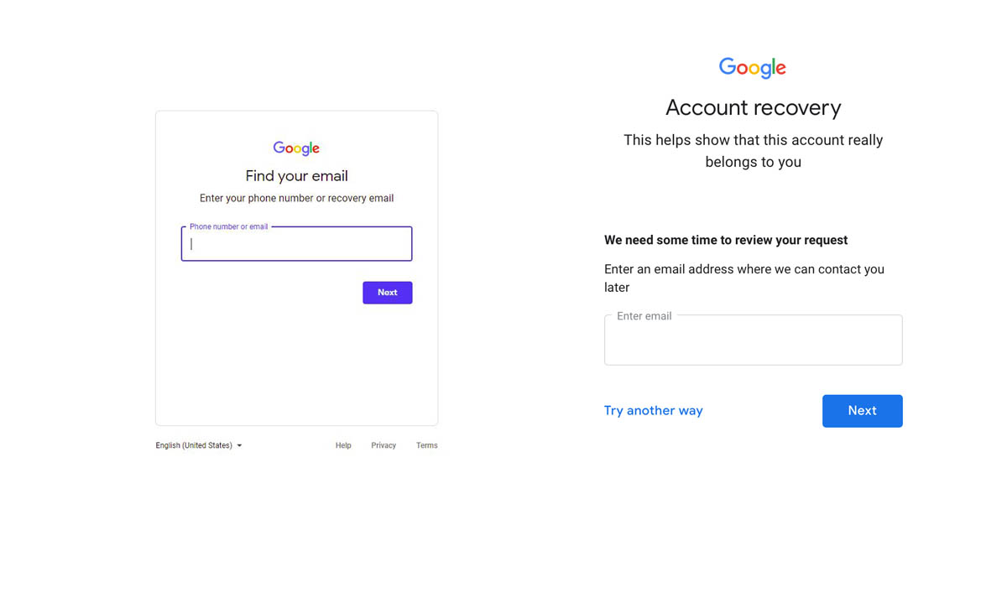Click the purple Next button
Screen dimensions: 1007x608
pos(387,293)
